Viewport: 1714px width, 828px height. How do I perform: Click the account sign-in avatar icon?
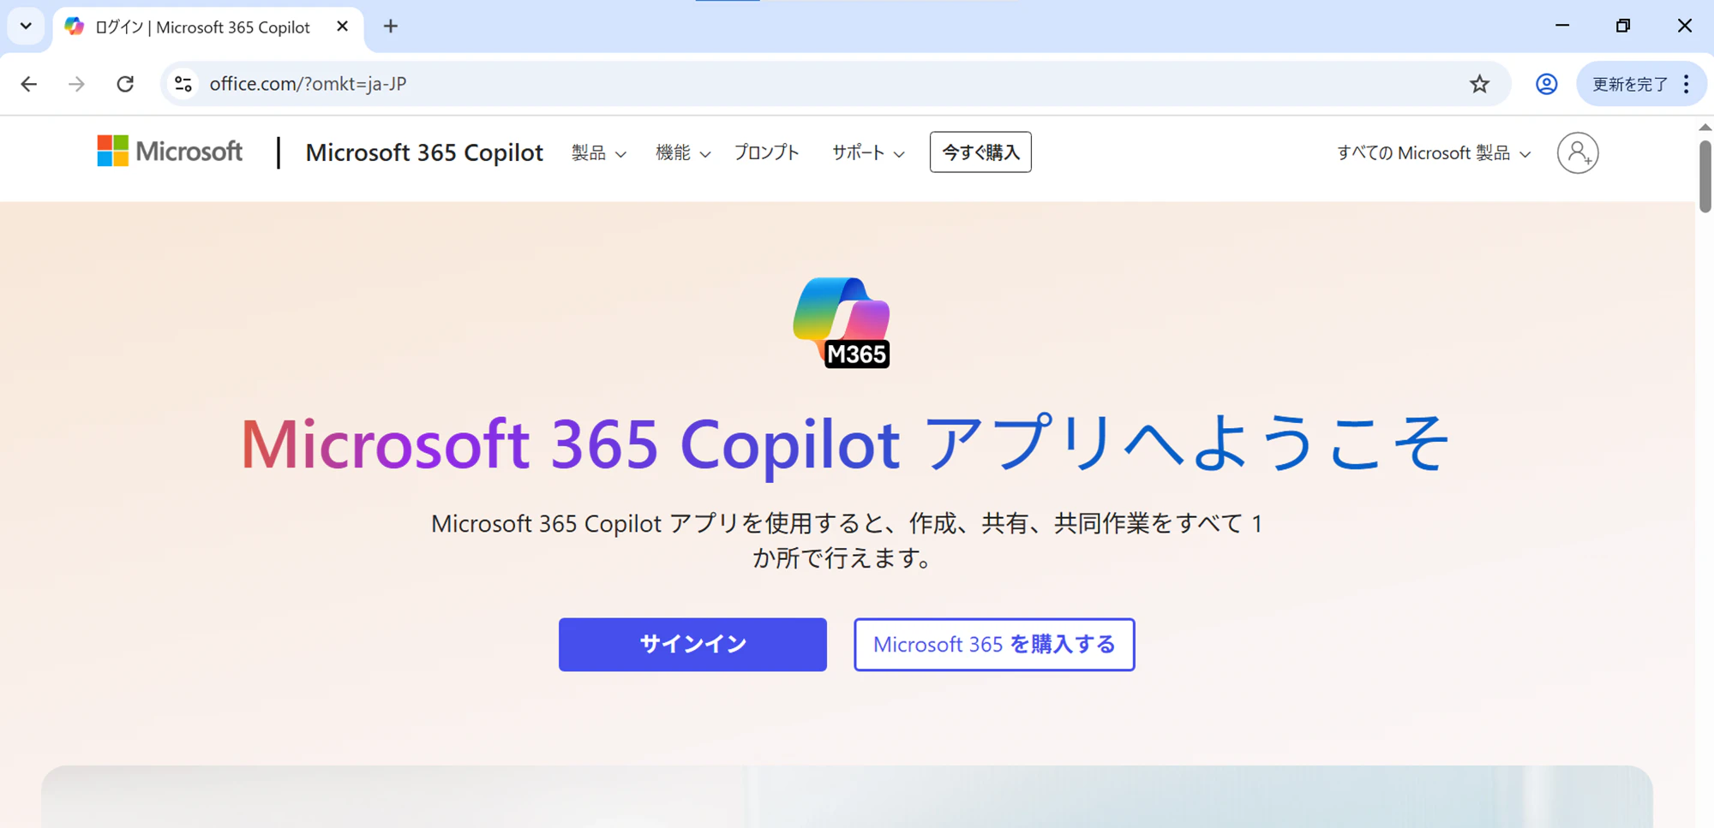1577,153
